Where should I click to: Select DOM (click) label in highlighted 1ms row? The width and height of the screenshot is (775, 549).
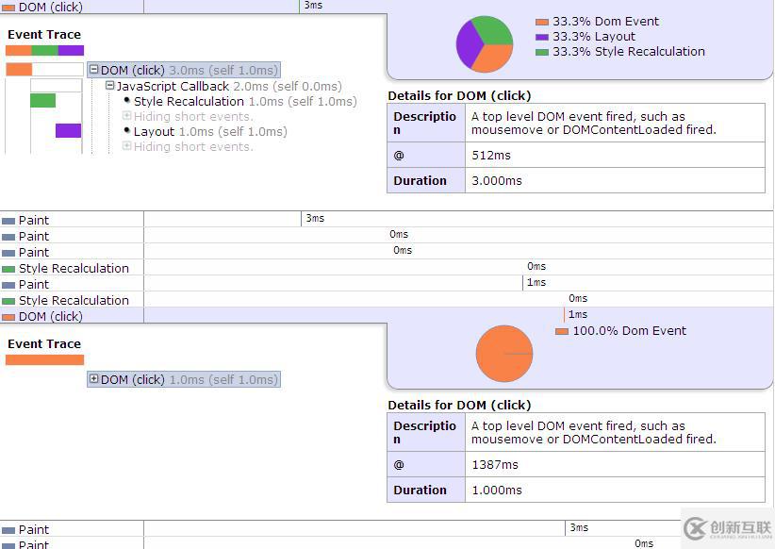[50, 317]
